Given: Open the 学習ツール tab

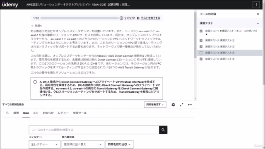Looking at the screenshot, I should pos(79,113).
